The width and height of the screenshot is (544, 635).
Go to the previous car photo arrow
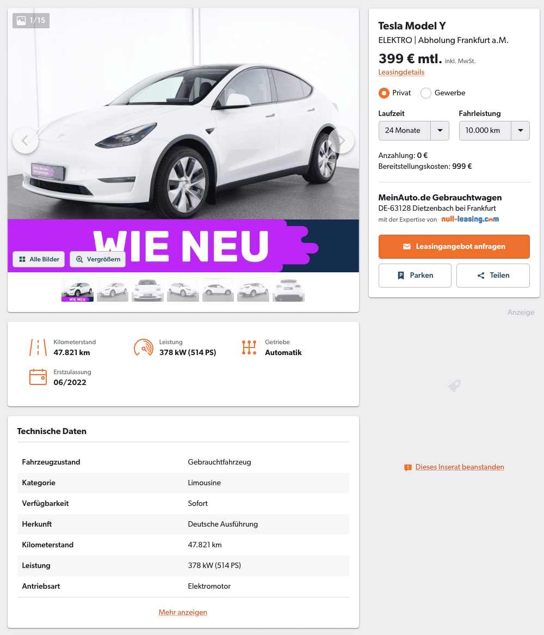coord(26,141)
